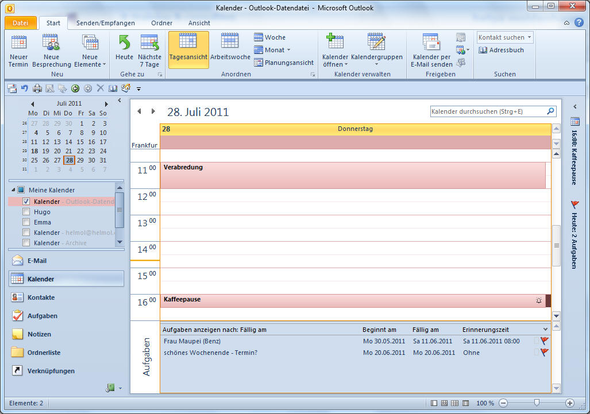
Task: Select the Start ribbon tab
Action: coord(53,23)
